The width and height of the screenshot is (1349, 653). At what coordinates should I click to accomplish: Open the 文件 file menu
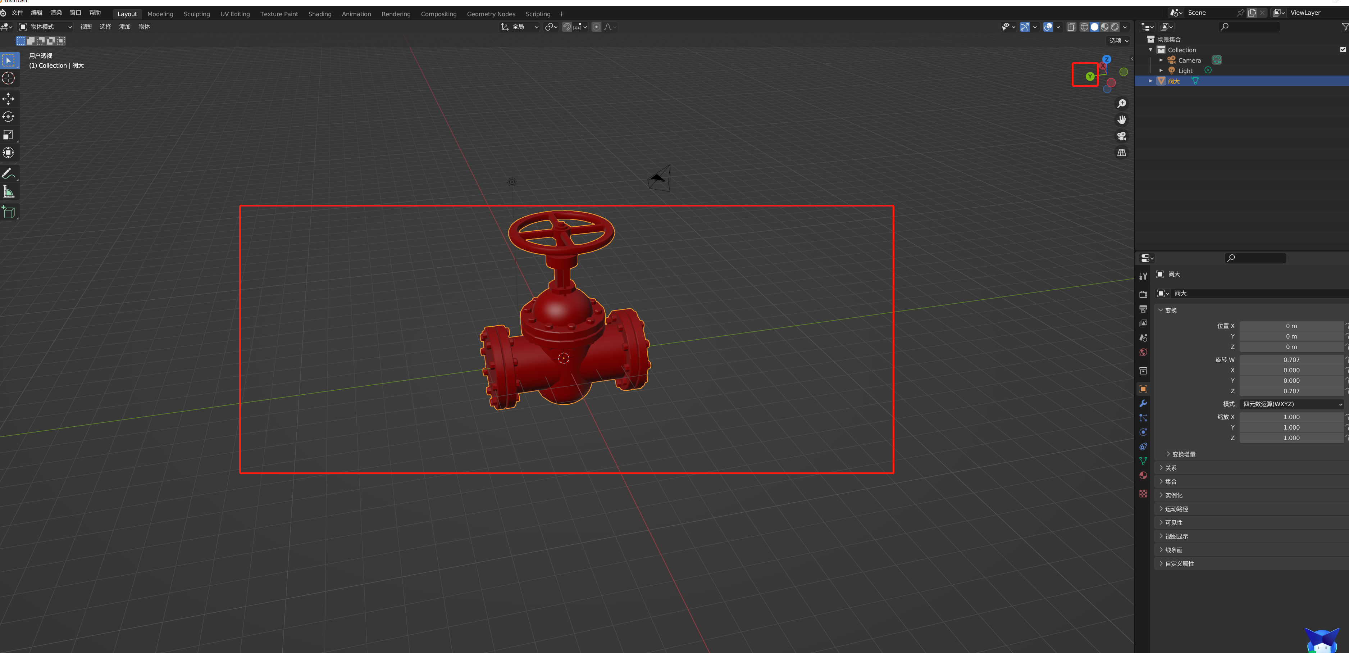17,13
